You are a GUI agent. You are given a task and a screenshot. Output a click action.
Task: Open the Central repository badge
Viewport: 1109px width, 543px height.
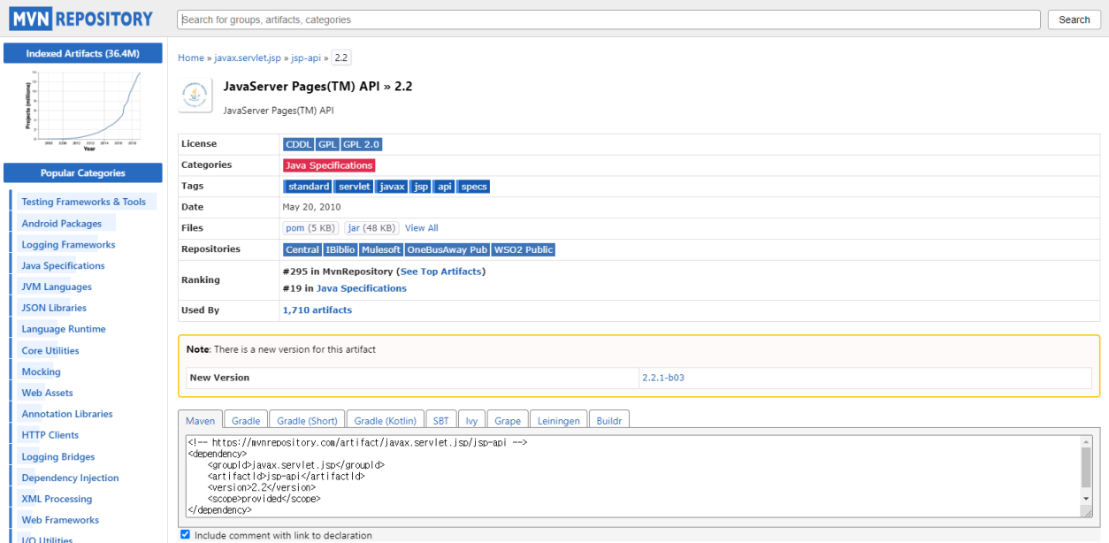click(302, 250)
